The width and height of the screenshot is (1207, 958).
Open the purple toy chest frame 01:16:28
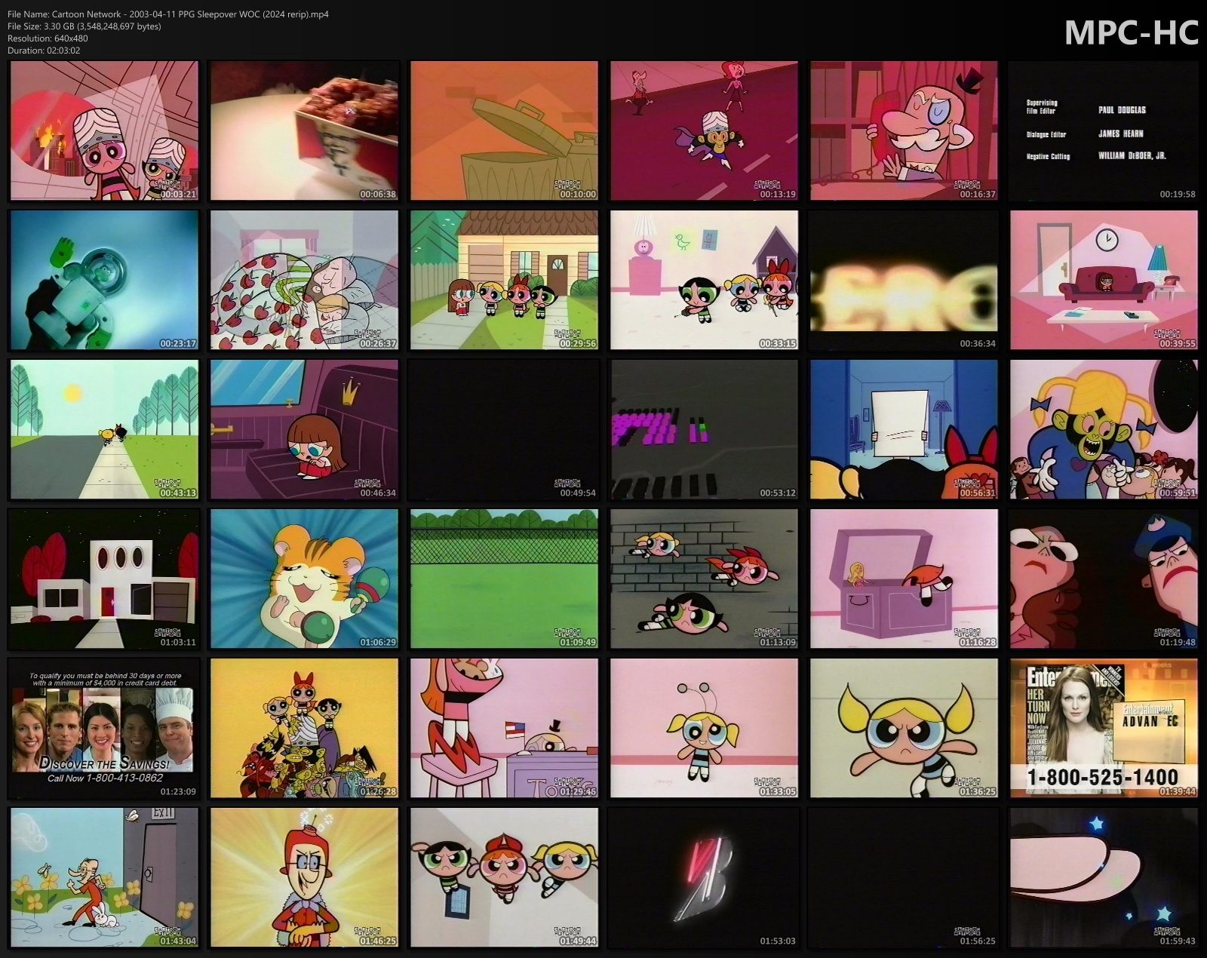tap(904, 579)
